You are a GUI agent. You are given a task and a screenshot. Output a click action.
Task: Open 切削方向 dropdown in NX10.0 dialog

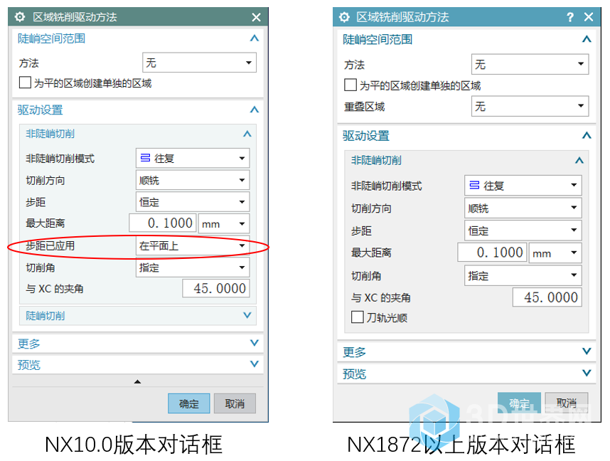point(193,180)
